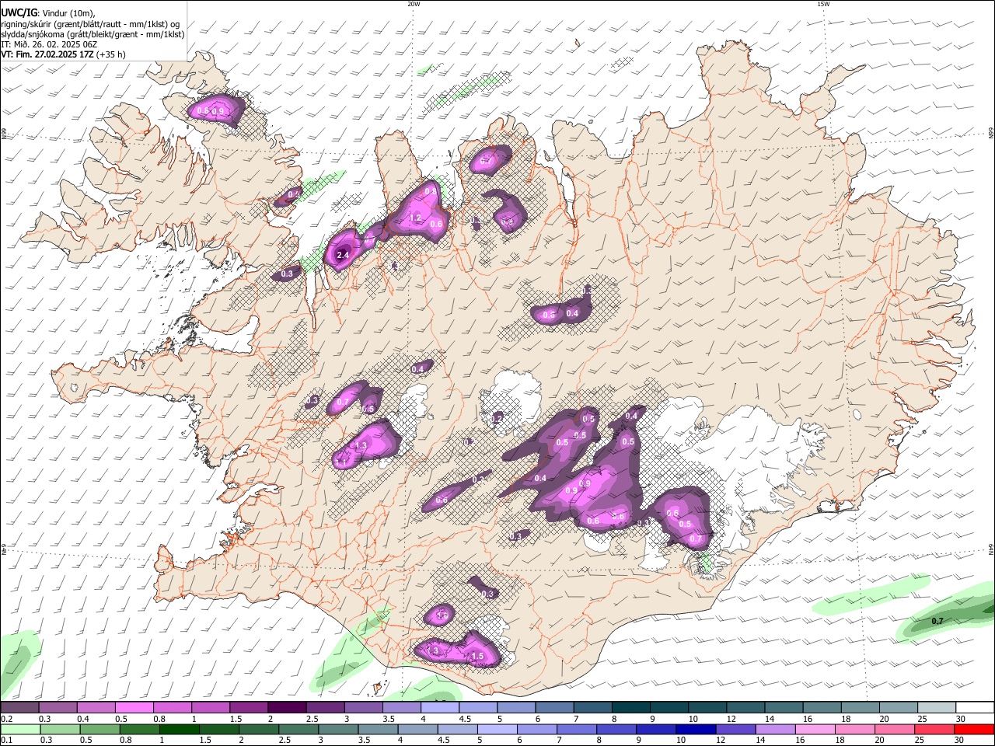The image size is (995, 746).
Task: Select the grey-green 3 swatch in lower legend row
Action: tap(337, 730)
